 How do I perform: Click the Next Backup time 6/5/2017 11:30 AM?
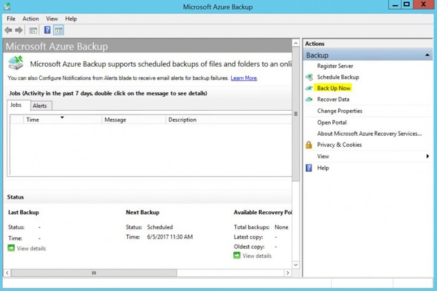pyautogui.click(x=170, y=237)
